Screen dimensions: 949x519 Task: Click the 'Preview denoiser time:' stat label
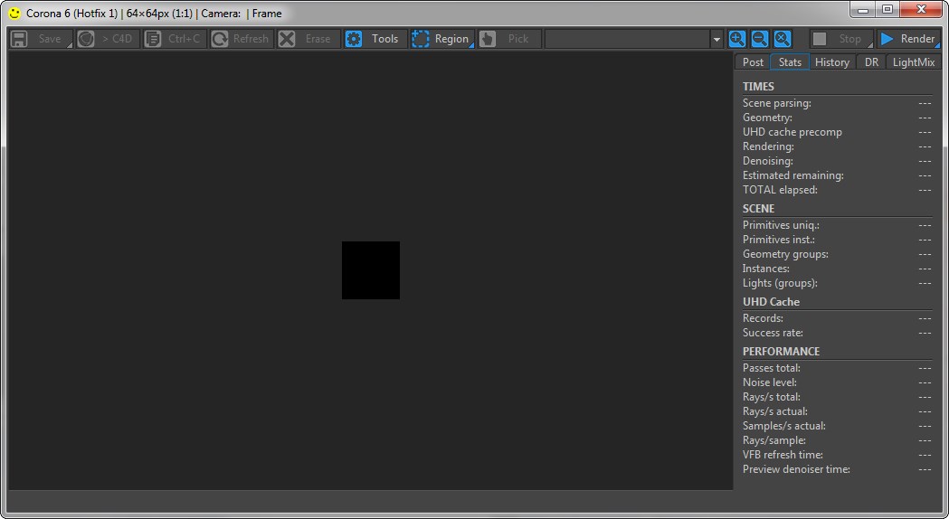click(x=796, y=469)
